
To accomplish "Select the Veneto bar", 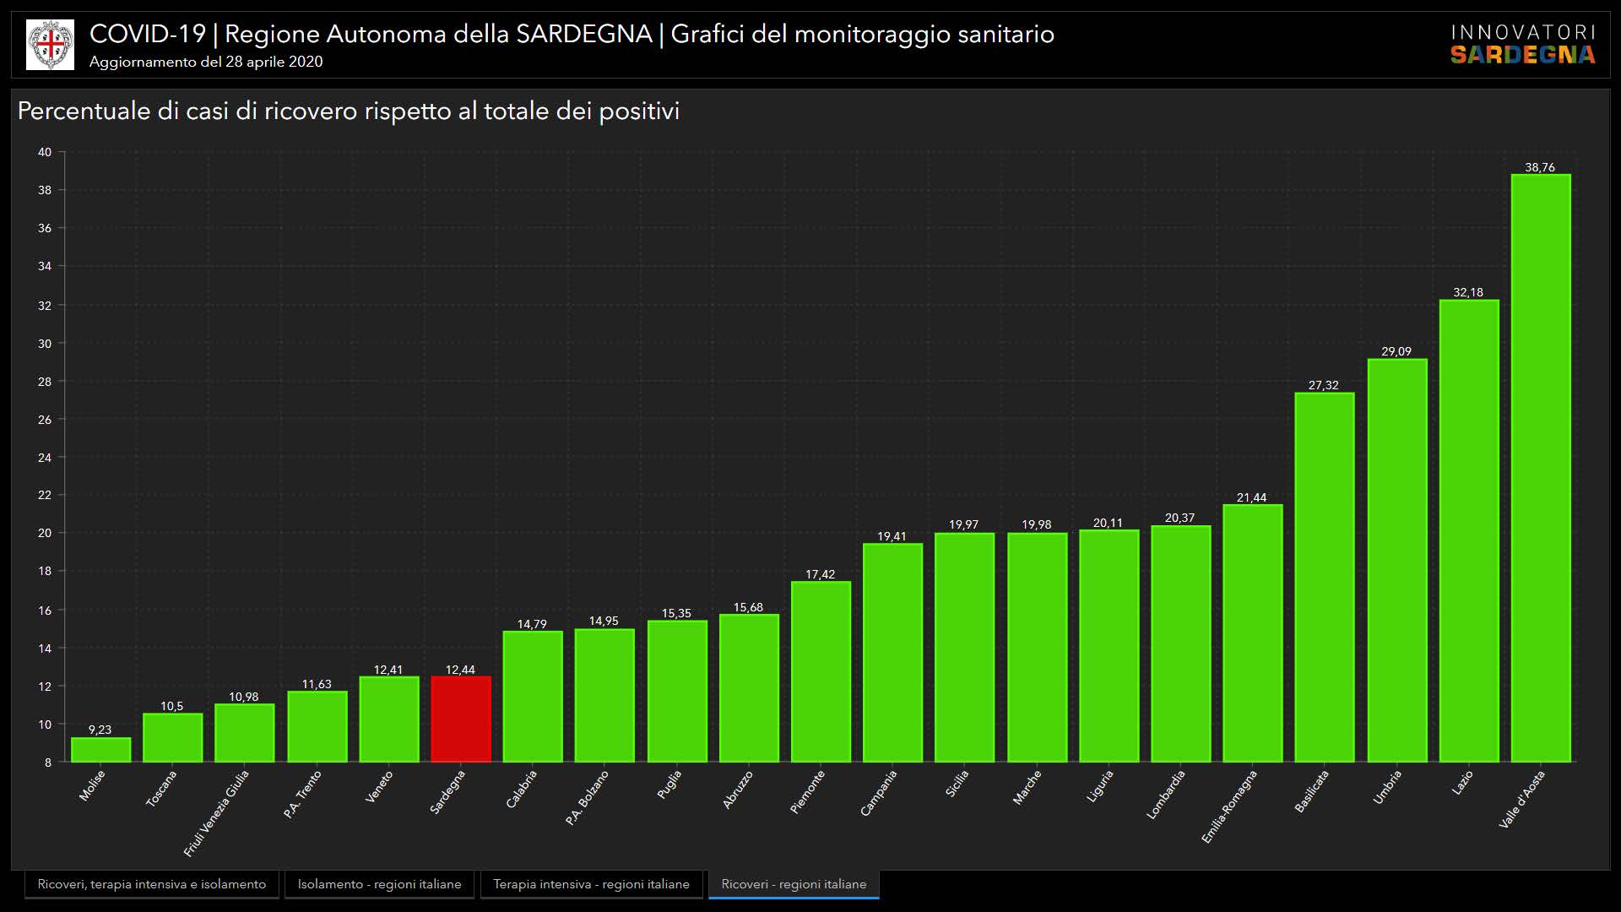I will tap(389, 719).
